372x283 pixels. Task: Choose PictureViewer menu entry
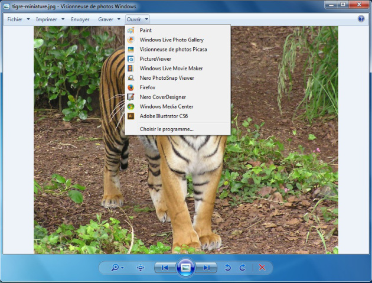point(178,59)
